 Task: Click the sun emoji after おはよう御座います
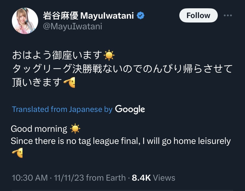pyautogui.click(x=109, y=55)
